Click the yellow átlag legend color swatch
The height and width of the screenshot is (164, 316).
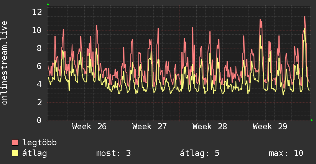point(15,153)
